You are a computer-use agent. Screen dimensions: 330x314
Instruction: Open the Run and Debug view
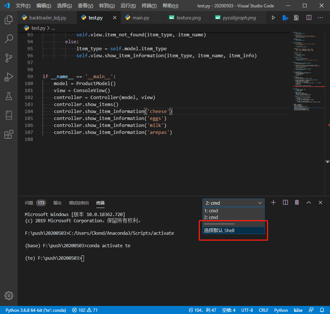9,77
